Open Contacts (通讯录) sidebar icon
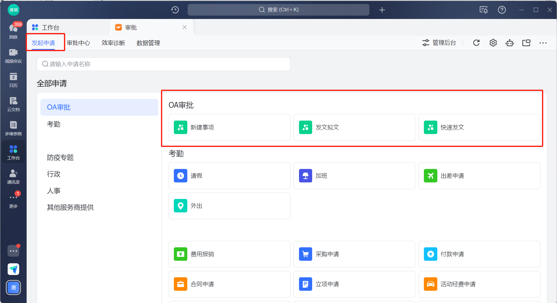This screenshot has height=303, width=557. pos(13,177)
